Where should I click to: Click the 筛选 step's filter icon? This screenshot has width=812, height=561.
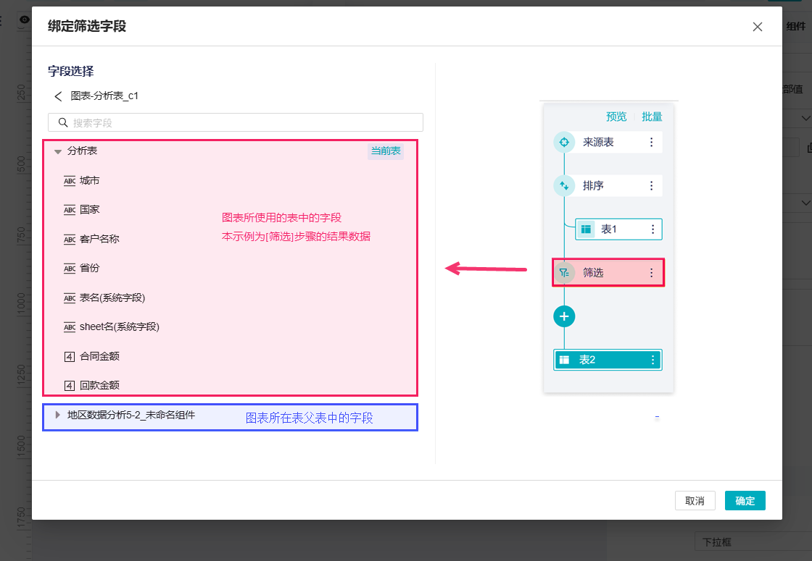coord(564,273)
